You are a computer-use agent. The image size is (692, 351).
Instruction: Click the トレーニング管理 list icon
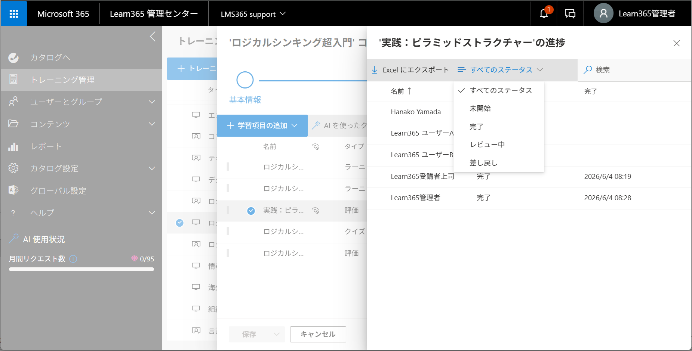[x=13, y=79]
